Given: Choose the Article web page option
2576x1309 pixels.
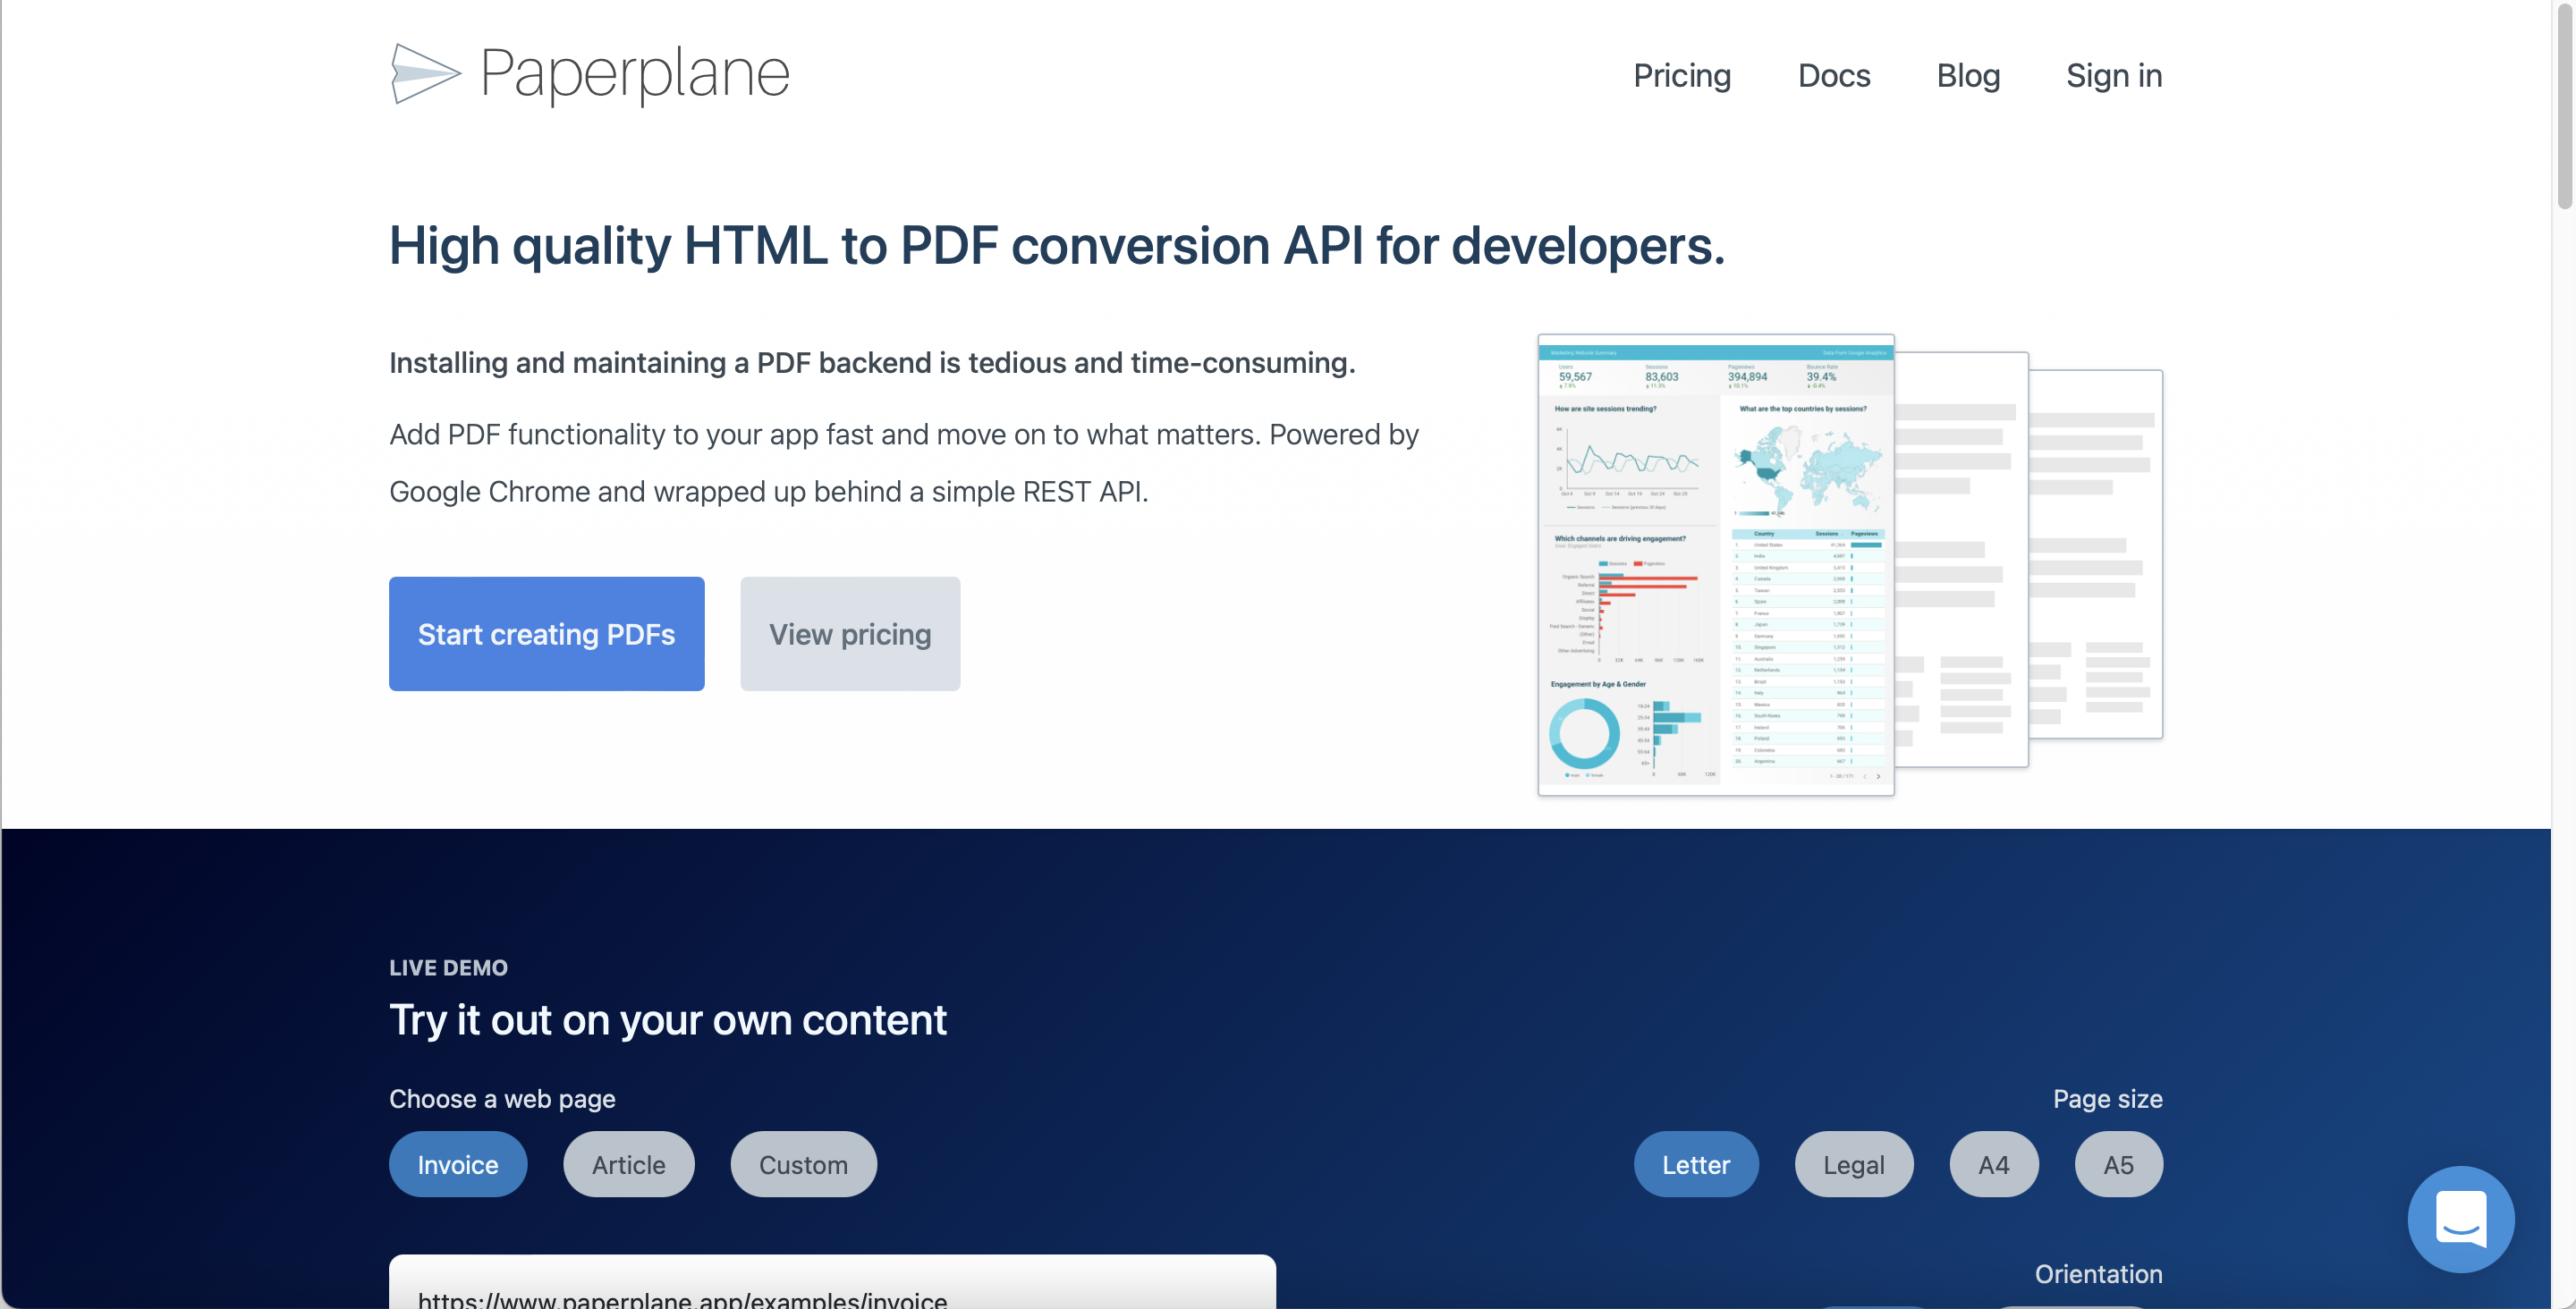Looking at the screenshot, I should click(628, 1164).
